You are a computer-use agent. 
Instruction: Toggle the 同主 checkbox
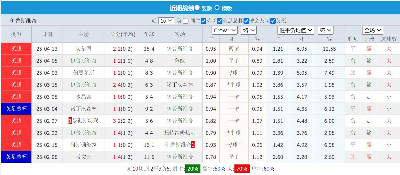[186, 21]
